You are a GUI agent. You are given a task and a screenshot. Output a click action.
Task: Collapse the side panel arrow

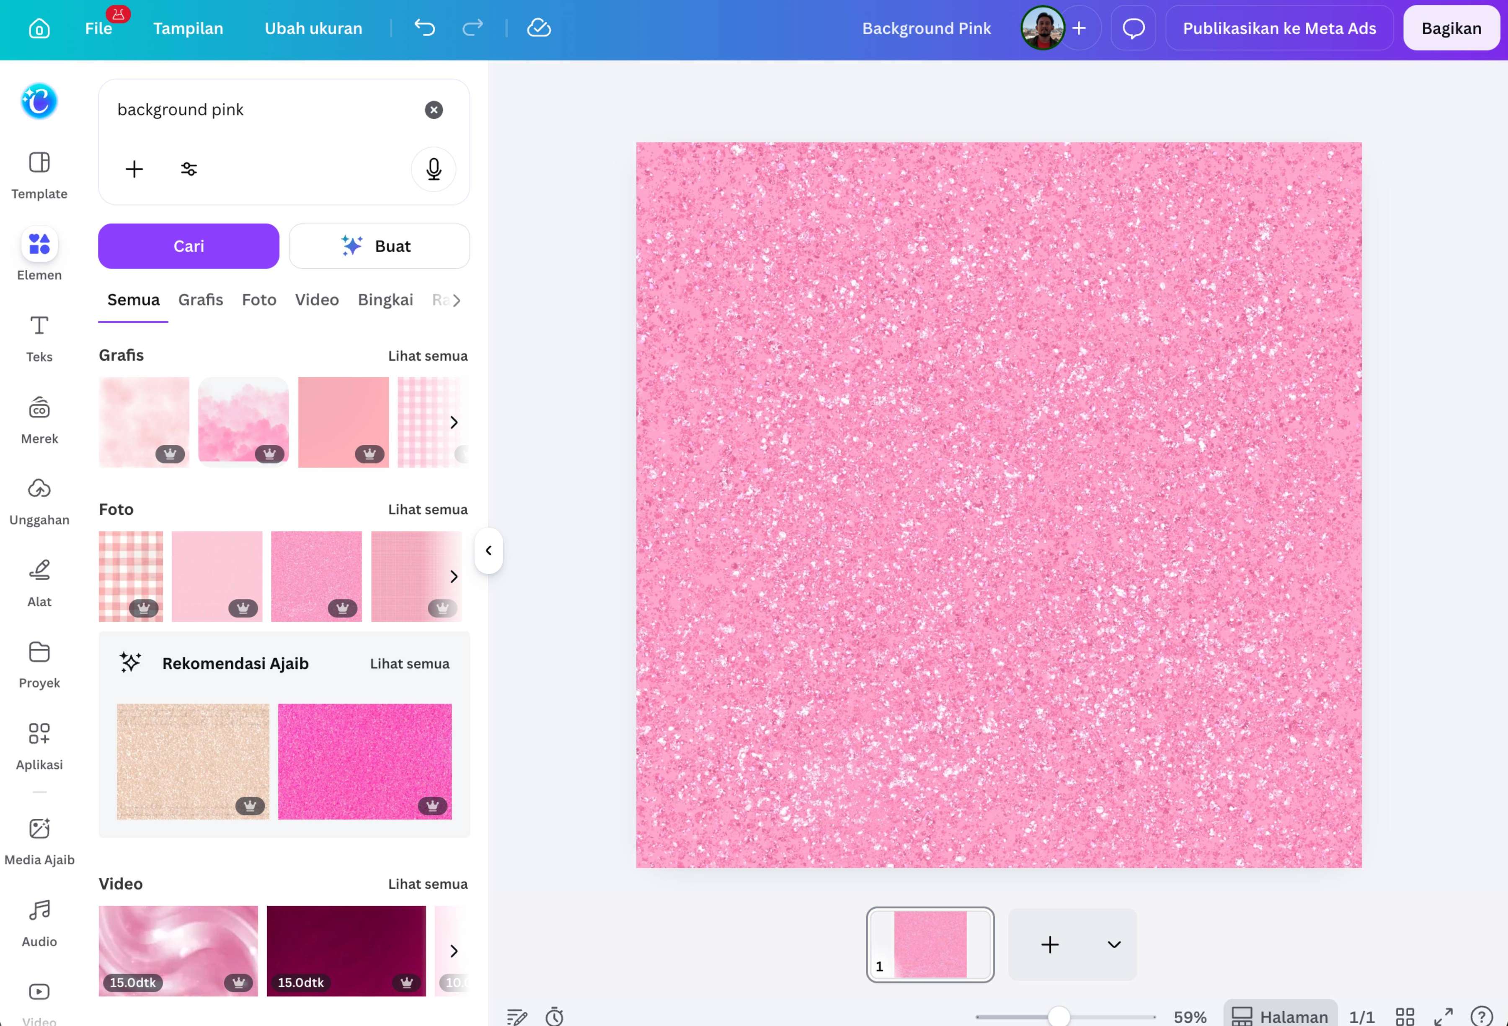click(488, 551)
